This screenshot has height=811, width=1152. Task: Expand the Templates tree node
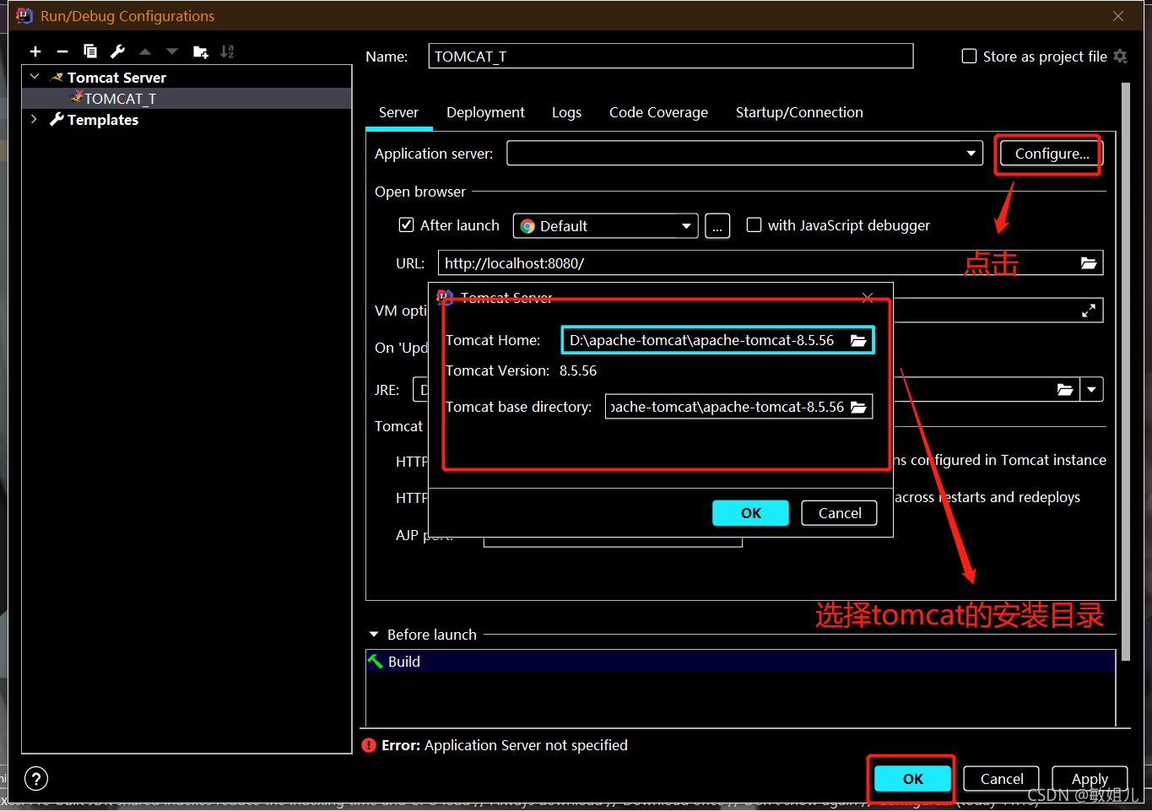click(x=35, y=119)
